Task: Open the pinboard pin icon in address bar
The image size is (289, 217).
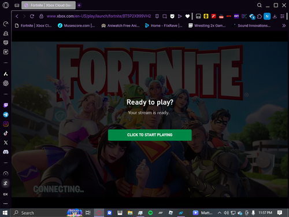Action: click(157, 16)
